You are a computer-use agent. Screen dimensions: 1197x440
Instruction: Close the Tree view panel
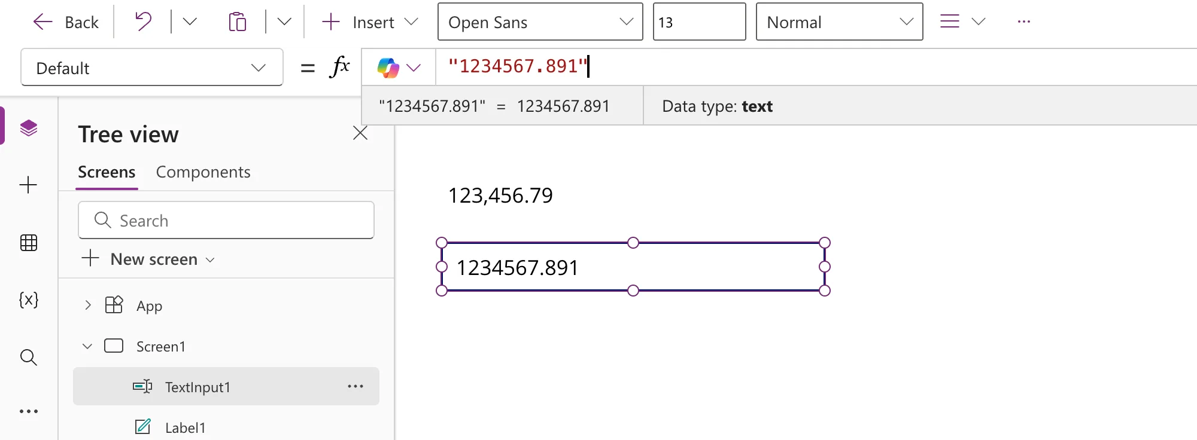coord(360,133)
